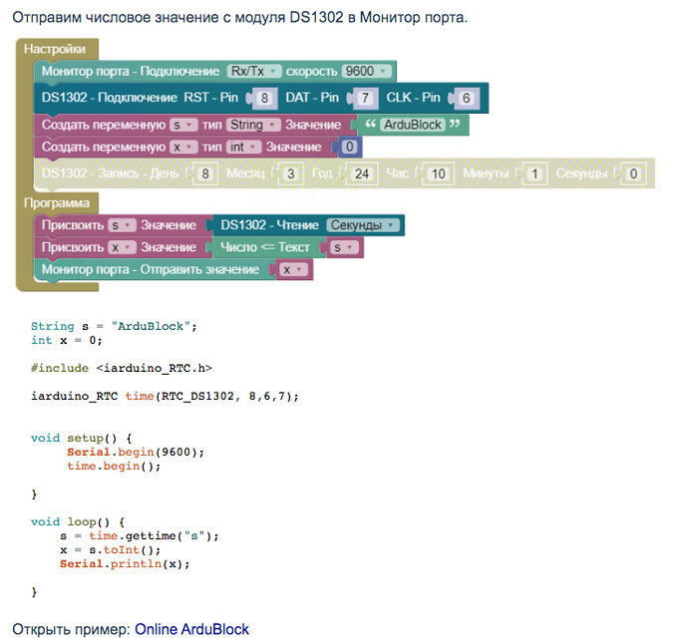Click the DAT pin value 7
Screen dimensions: 698x641
(x=365, y=98)
